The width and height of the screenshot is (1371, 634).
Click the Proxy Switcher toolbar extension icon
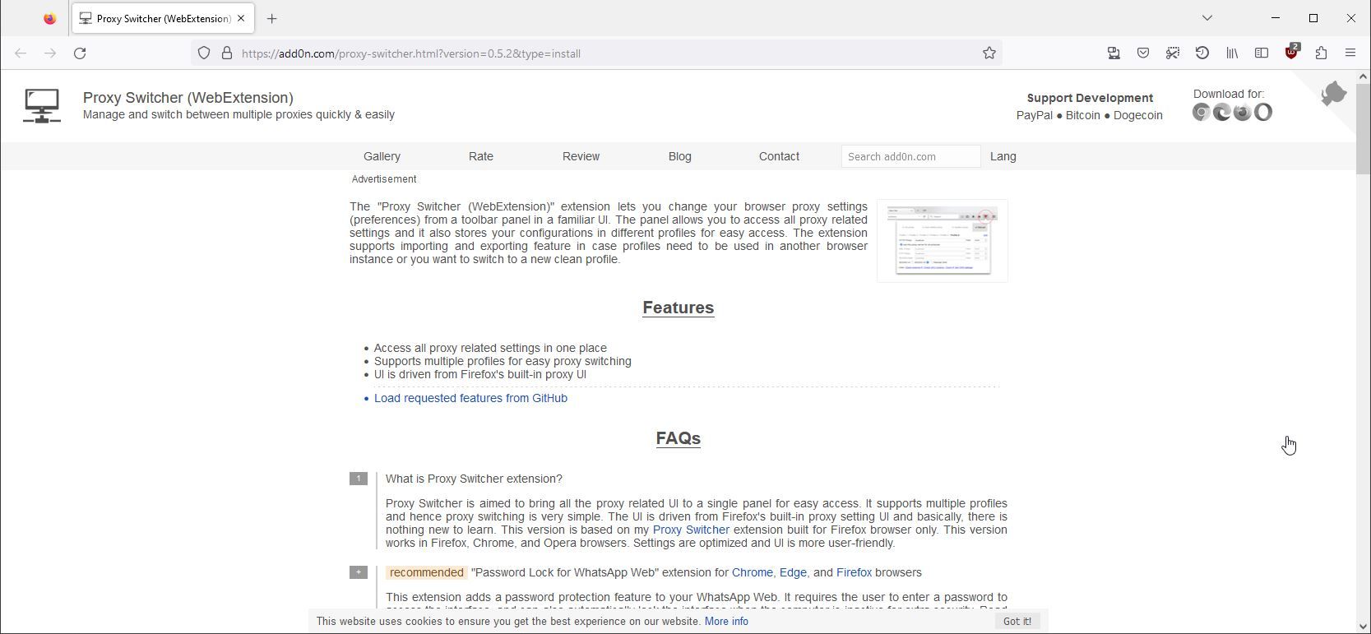pyautogui.click(x=1114, y=53)
